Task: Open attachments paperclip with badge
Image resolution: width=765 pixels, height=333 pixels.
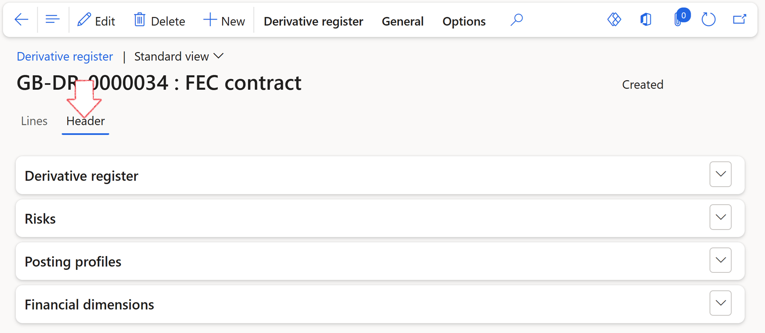Action: 679,20
